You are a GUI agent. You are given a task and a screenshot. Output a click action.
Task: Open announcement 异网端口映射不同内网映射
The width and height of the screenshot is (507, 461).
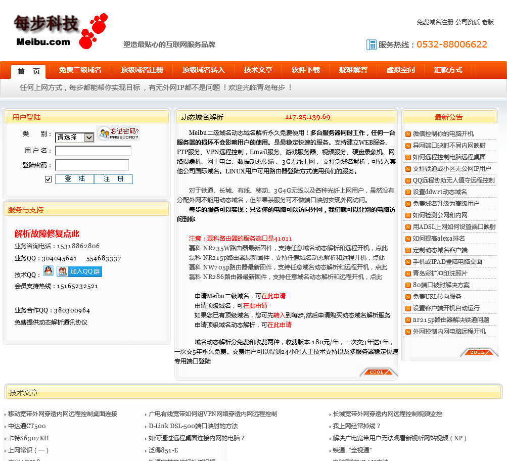click(449, 146)
